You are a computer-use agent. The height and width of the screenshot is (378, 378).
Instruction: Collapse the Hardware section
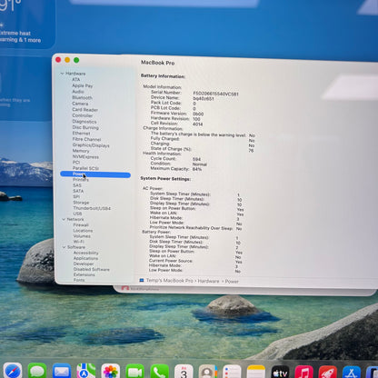[x=62, y=74]
